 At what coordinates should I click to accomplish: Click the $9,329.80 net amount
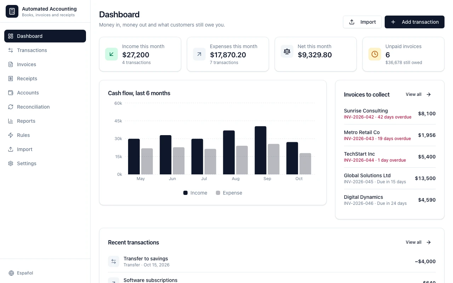point(315,55)
